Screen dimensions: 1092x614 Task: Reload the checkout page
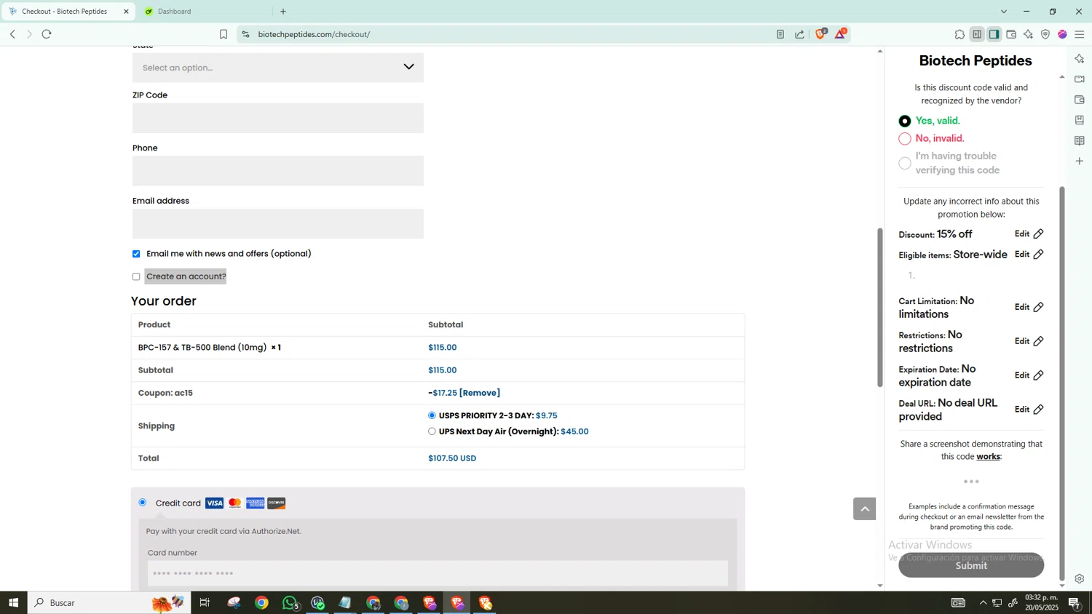(x=47, y=34)
